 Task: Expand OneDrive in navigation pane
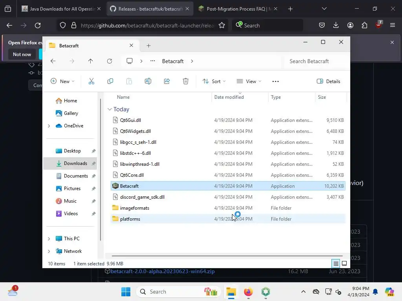pyautogui.click(x=49, y=126)
